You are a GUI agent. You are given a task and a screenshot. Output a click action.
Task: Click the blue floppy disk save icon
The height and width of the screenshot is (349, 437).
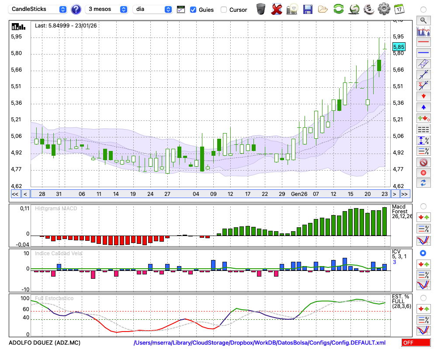click(x=308, y=9)
